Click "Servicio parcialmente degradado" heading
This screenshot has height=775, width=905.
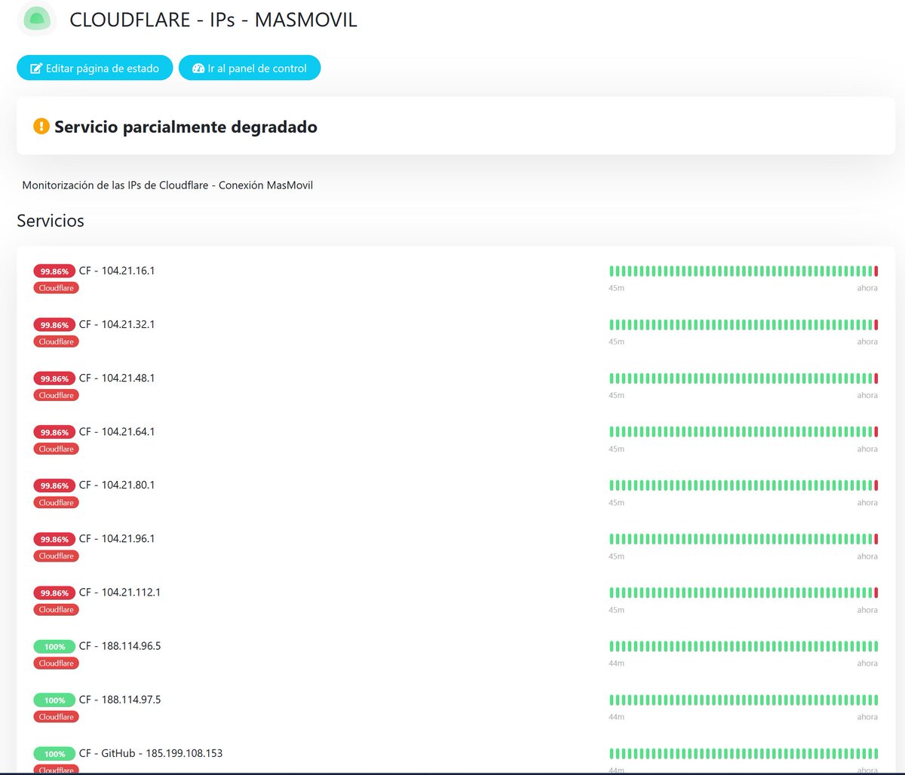[x=186, y=127]
